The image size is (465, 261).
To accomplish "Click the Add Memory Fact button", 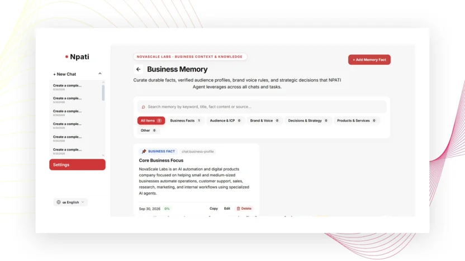I will pyautogui.click(x=369, y=60).
